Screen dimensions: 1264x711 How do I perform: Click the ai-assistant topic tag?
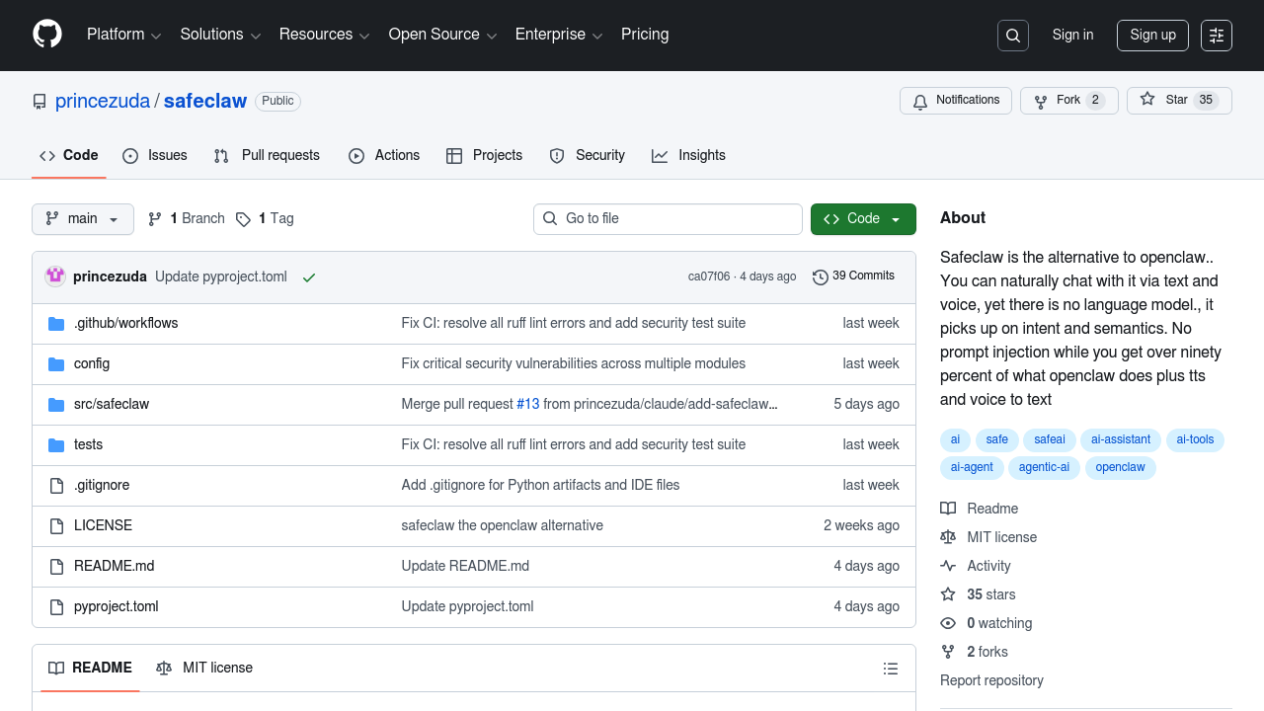pos(1120,439)
